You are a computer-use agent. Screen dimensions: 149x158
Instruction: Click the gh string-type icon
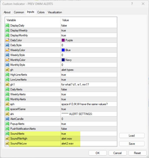pyautogui.click(x=7, y=70)
